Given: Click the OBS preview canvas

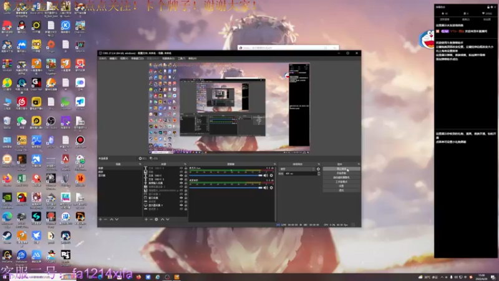Looking at the screenshot, I should (229, 108).
